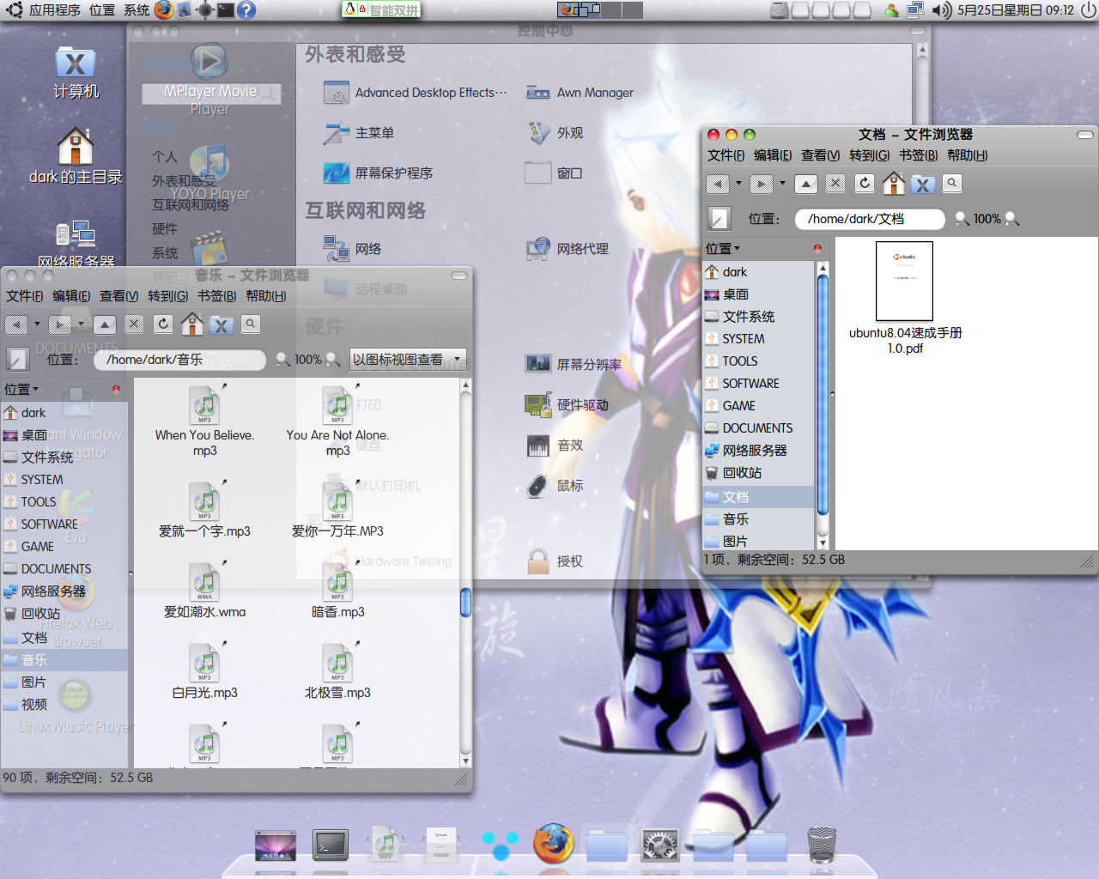This screenshot has width=1099, height=879.
Task: Open terminal from the dock
Action: coord(330,846)
